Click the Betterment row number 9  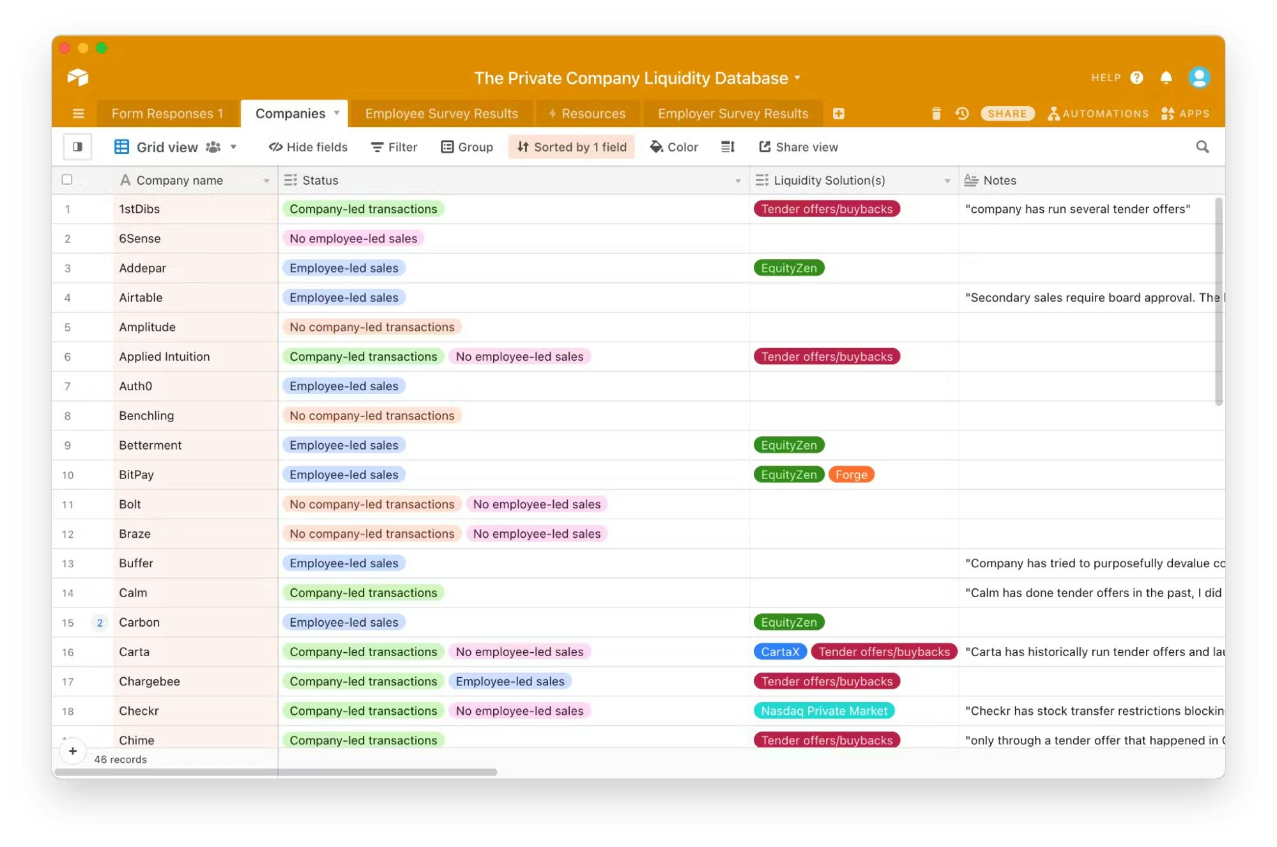(x=67, y=445)
